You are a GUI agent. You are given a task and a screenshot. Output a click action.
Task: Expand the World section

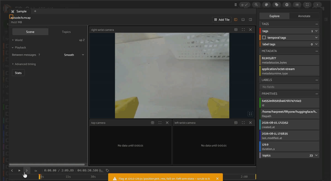point(17,40)
